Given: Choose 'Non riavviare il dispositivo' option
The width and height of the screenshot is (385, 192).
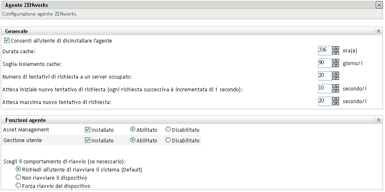Looking at the screenshot, I should [18, 178].
